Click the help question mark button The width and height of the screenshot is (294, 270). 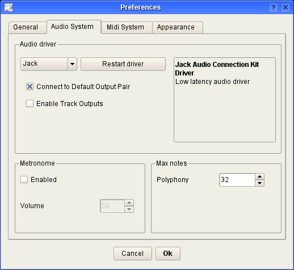(x=274, y=7)
